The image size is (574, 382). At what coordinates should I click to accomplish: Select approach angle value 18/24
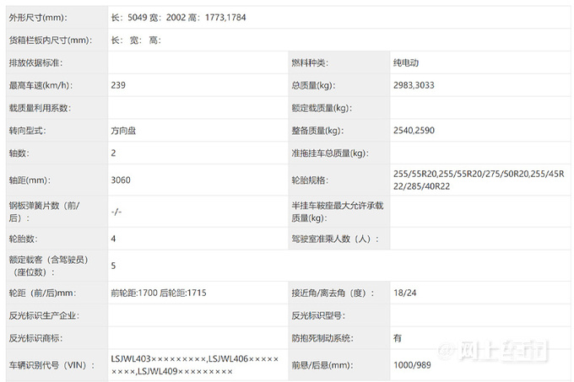point(405,293)
